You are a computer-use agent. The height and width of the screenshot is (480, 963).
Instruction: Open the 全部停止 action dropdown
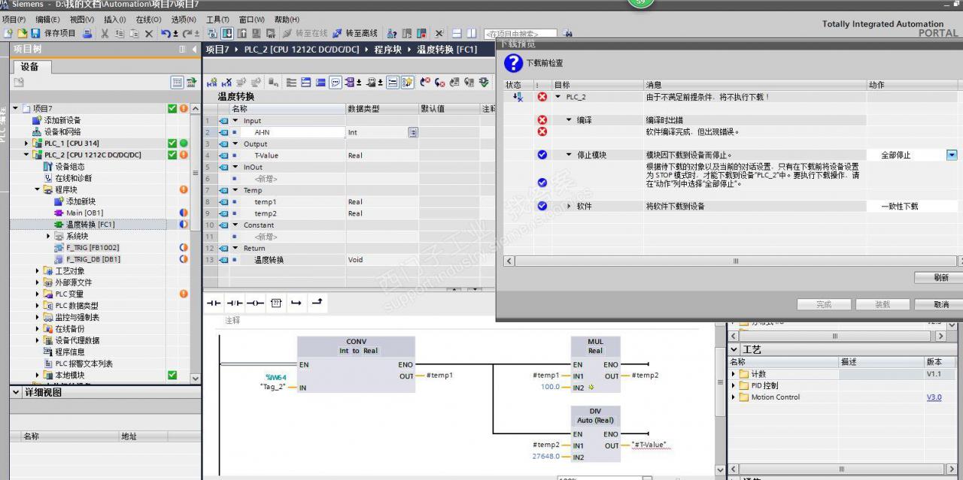pyautogui.click(x=951, y=155)
